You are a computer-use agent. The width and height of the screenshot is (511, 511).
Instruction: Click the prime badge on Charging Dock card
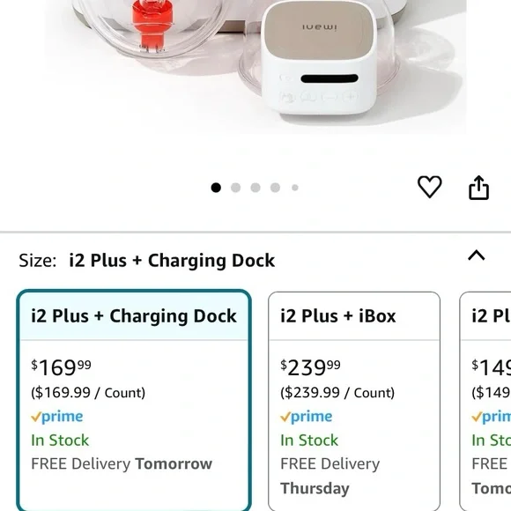click(57, 417)
